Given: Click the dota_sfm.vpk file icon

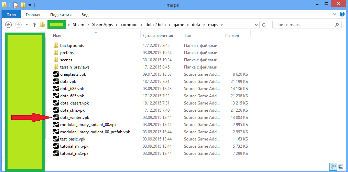Looking at the screenshot, I should pos(56,110).
